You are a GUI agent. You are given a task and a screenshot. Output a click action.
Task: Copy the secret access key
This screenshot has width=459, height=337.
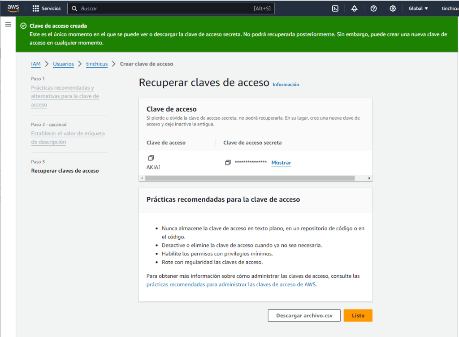(228, 163)
